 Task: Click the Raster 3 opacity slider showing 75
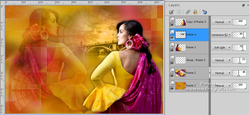239,48
